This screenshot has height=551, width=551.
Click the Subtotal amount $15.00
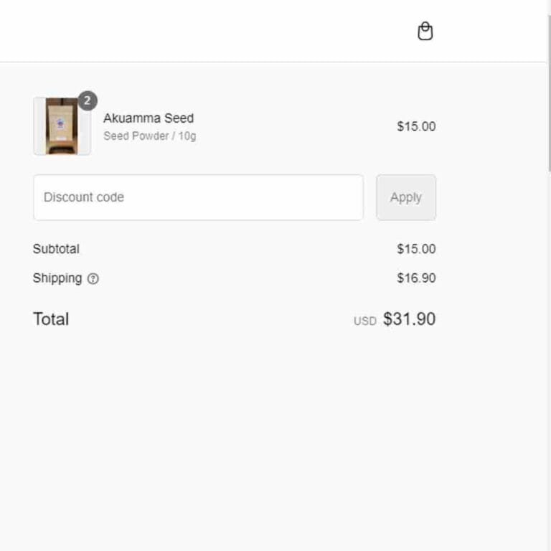[416, 249]
